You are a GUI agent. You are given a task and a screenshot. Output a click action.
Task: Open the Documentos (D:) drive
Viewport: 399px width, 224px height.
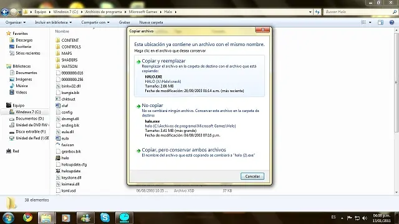tap(29, 119)
